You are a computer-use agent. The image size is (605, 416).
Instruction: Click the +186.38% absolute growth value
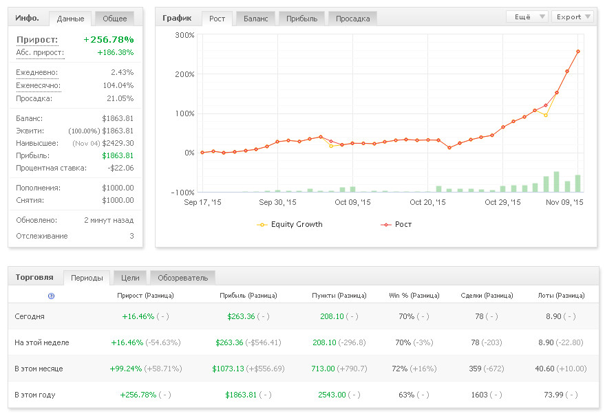(x=116, y=52)
